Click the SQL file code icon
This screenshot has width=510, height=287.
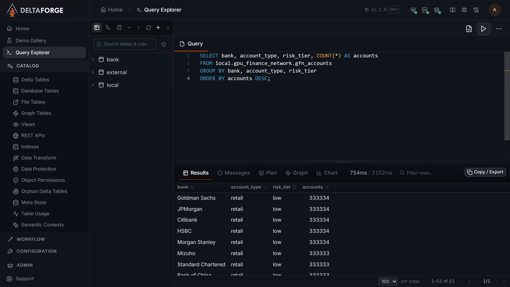pyautogui.click(x=469, y=29)
